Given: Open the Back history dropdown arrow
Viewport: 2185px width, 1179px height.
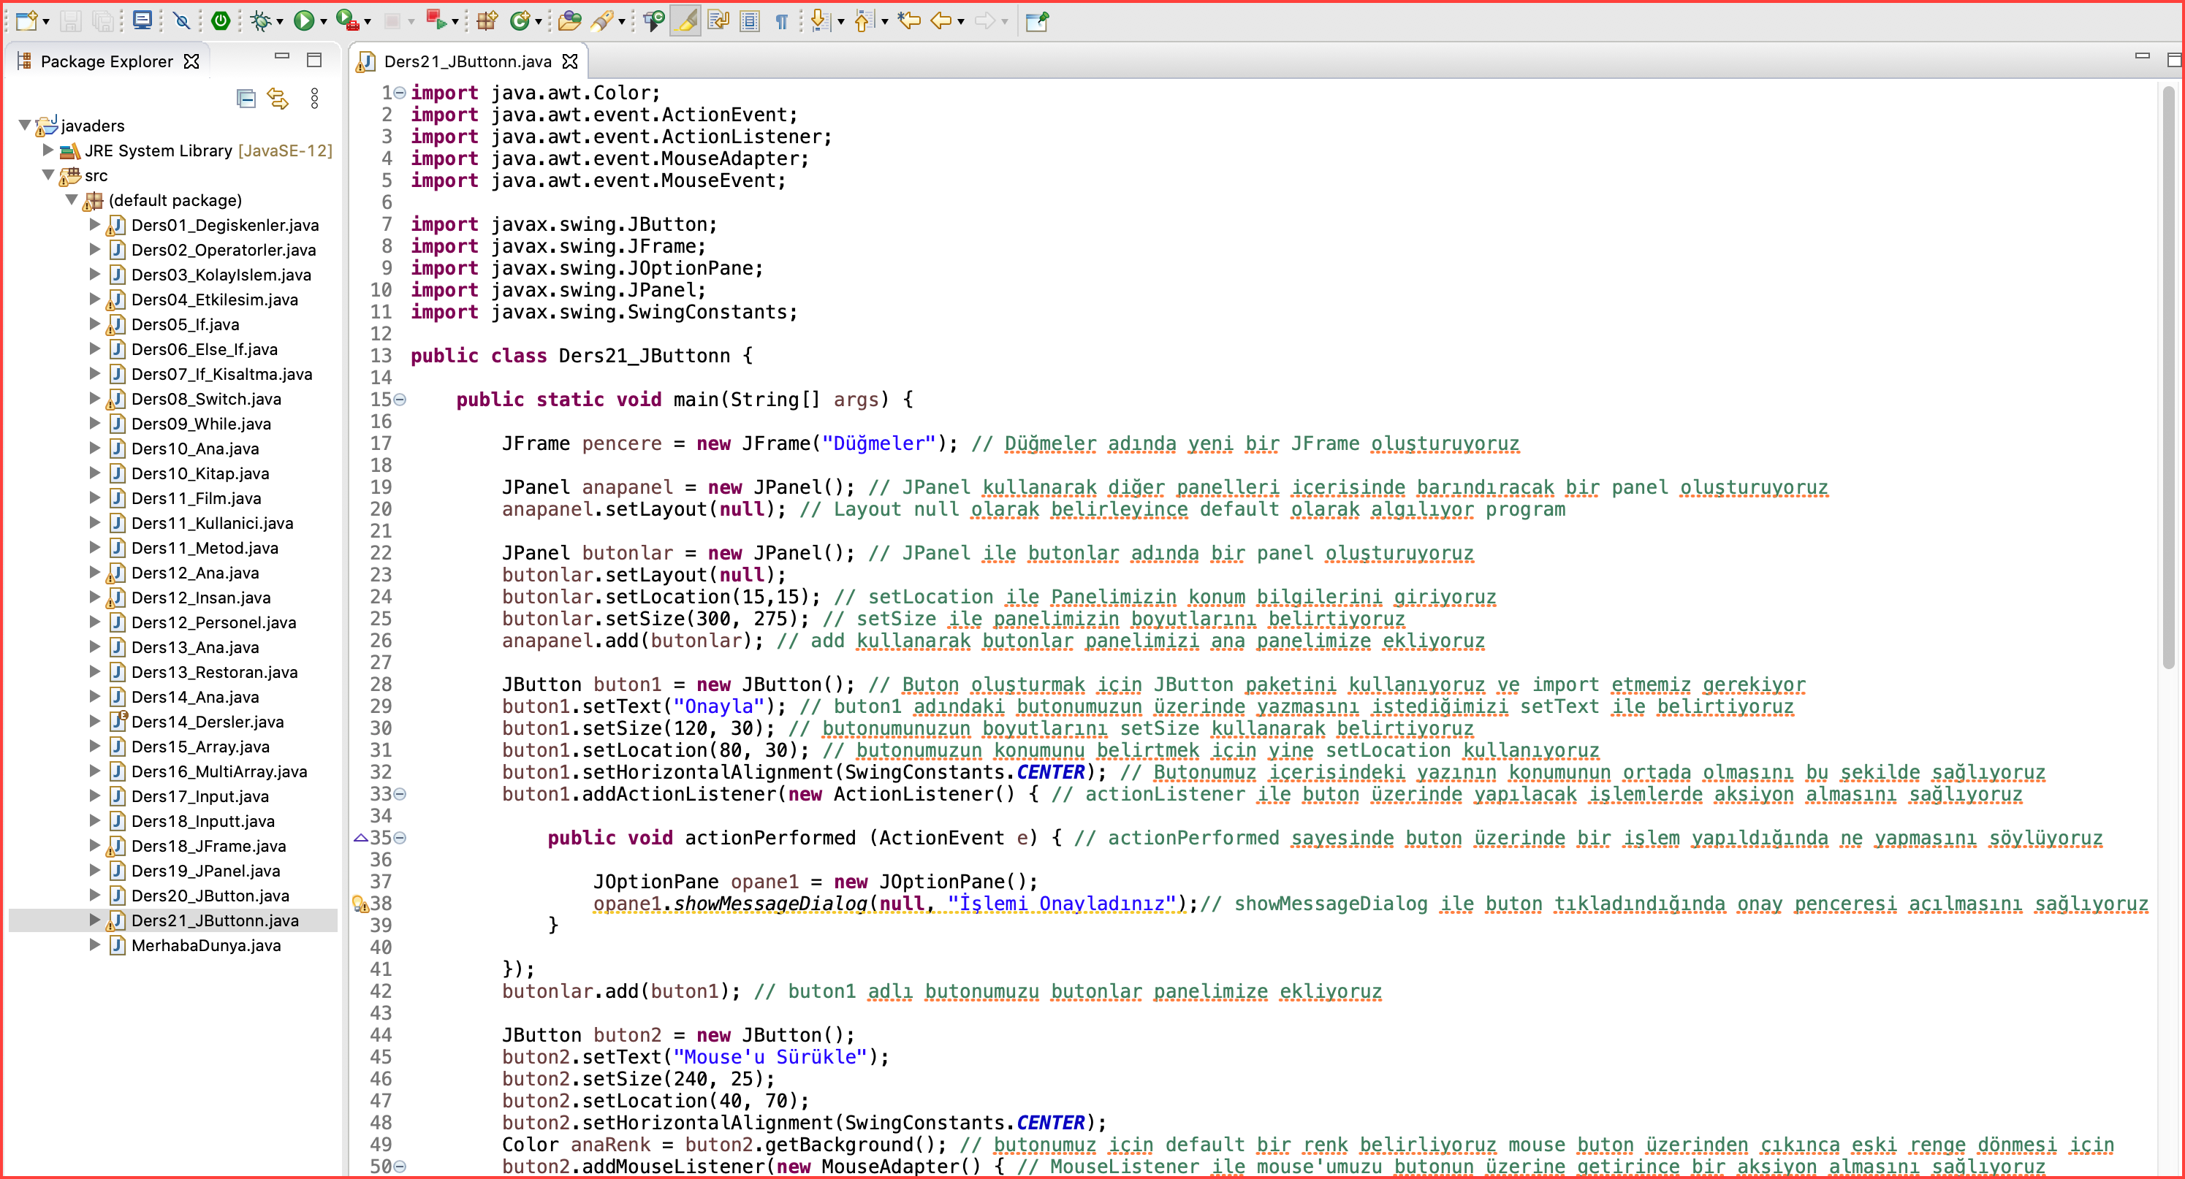Looking at the screenshot, I should pos(961,21).
